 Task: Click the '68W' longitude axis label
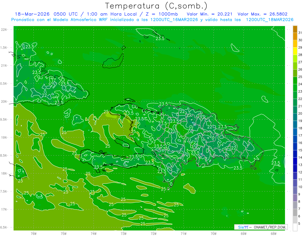[x=273, y=234]
